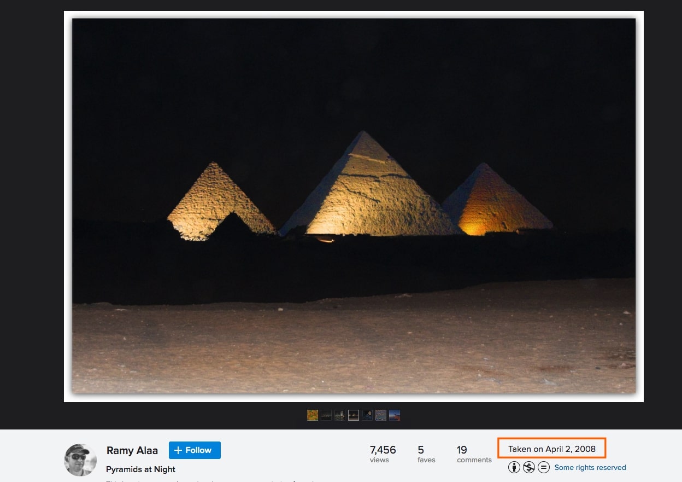682x482 pixels.
Task: Click the main pyramids photo
Action: [x=354, y=206]
